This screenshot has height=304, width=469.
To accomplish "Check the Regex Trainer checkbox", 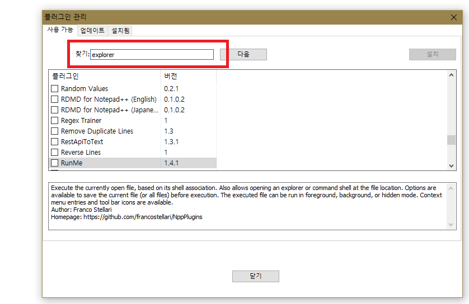I will [54, 120].
